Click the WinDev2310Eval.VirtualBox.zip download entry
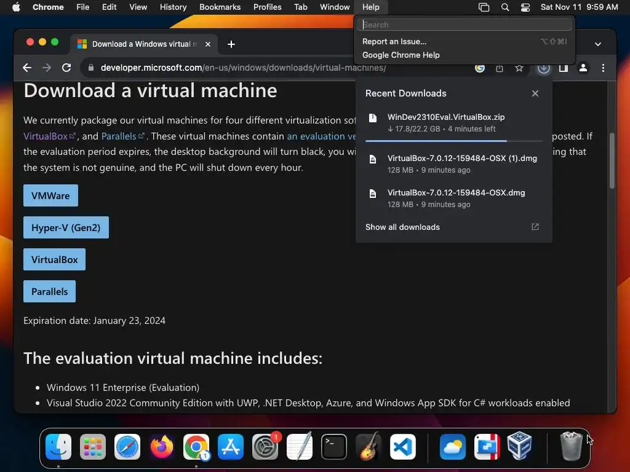The width and height of the screenshot is (630, 472). [x=453, y=122]
